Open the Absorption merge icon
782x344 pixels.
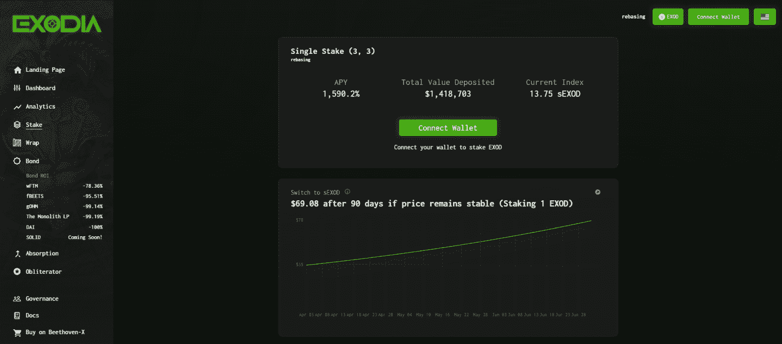point(17,253)
